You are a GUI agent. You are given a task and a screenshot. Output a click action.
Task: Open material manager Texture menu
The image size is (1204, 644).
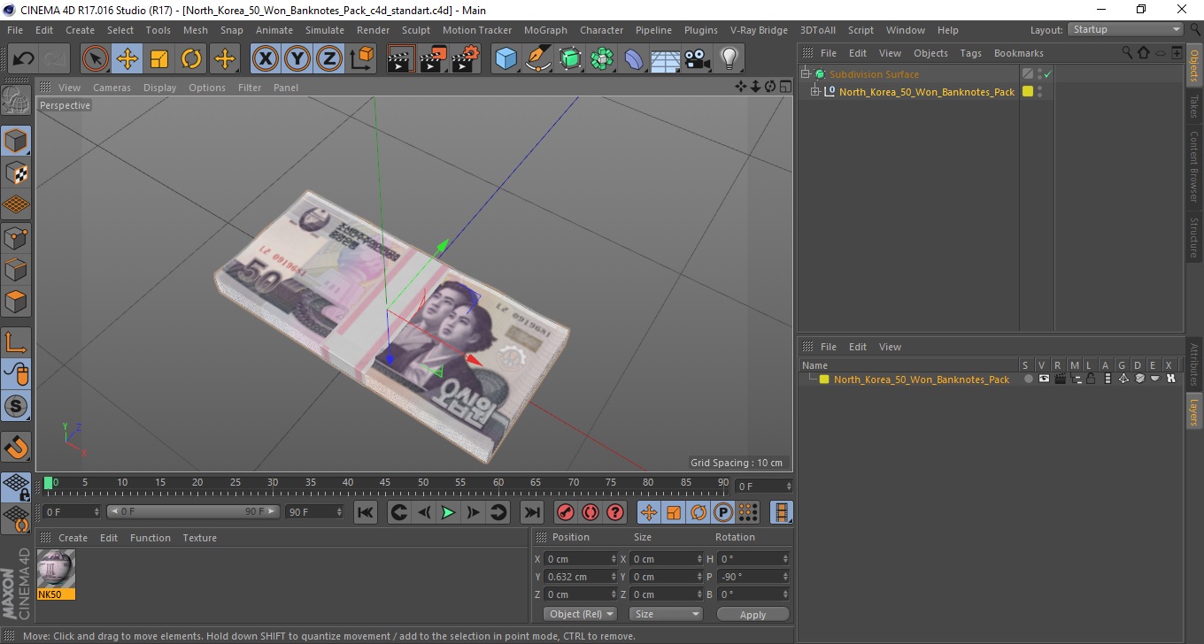199,538
